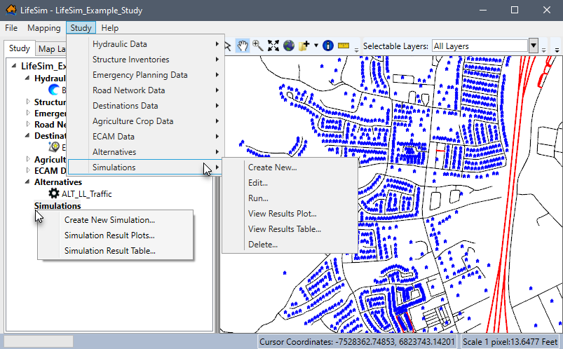Select the zoom magnifier tool
The height and width of the screenshot is (349, 563).
click(x=258, y=46)
